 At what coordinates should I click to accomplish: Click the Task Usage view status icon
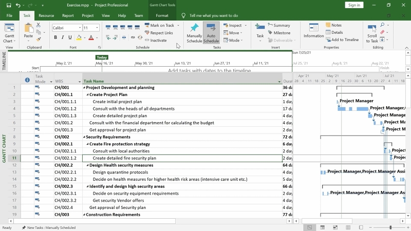coord(323,227)
